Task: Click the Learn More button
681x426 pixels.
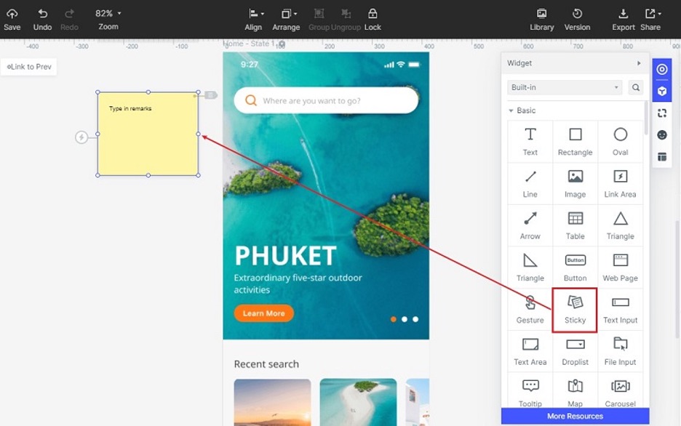Action: click(x=263, y=313)
